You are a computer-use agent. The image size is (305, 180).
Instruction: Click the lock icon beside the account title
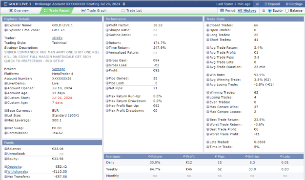[x=124, y=4]
